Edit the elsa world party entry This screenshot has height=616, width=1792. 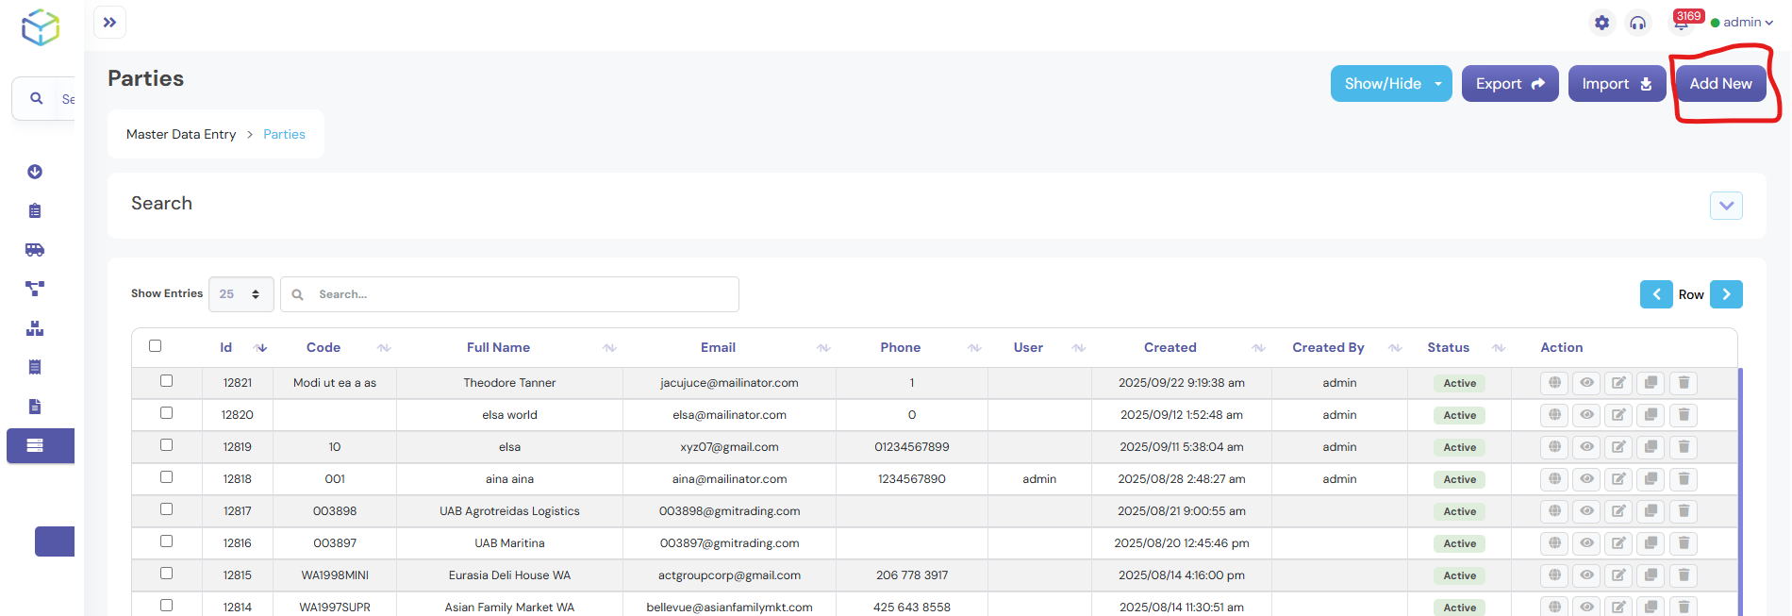point(1618,415)
